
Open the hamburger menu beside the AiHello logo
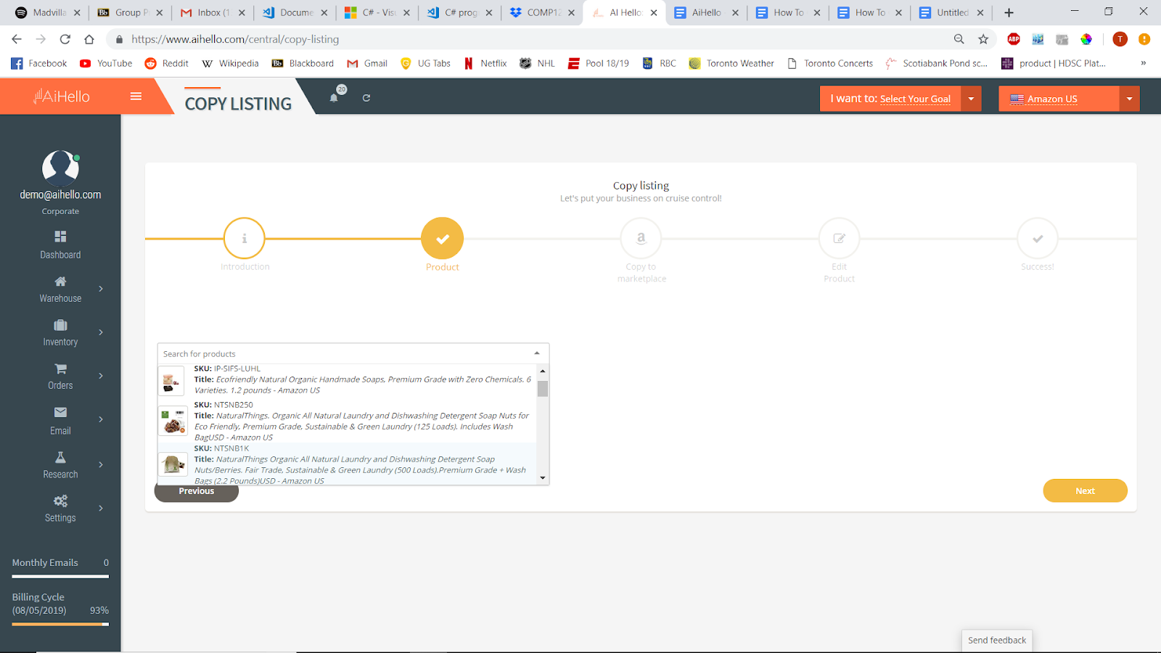click(136, 96)
